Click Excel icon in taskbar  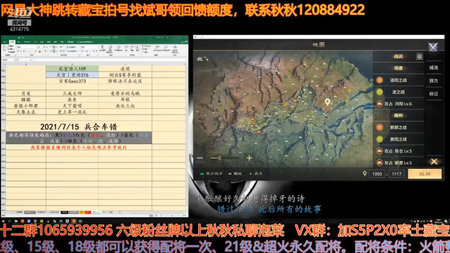point(80,221)
